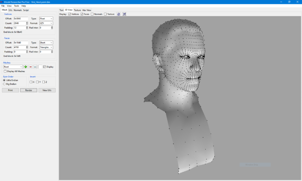The image size is (302, 181).
Task: Reset 3D view with the home icon
Action: pyautogui.click(x=119, y=14)
